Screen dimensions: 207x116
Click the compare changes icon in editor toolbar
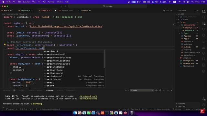point(164,11)
